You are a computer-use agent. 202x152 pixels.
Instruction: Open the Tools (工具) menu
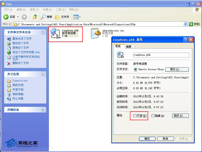[x=61, y=10]
